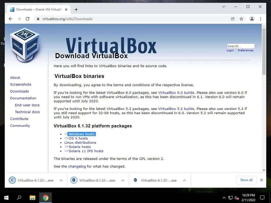The width and height of the screenshot is (271, 203).
Task: Click the search box on VirtualBox site
Action: pyautogui.click(x=241, y=46)
